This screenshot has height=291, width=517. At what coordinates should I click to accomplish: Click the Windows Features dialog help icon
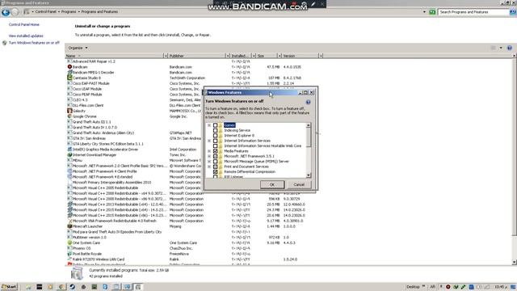click(308, 103)
